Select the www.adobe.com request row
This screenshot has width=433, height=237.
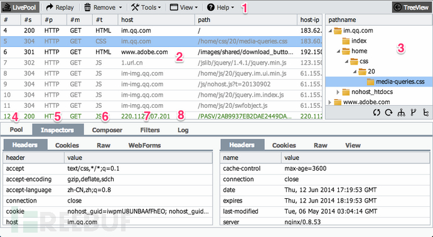pos(161,52)
